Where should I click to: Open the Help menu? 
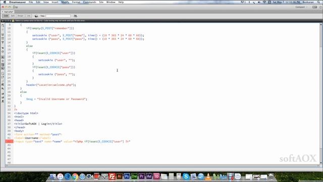click(121, 2)
